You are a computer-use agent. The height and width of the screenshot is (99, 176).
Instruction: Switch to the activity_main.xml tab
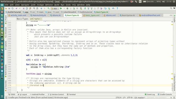pos(18,15)
